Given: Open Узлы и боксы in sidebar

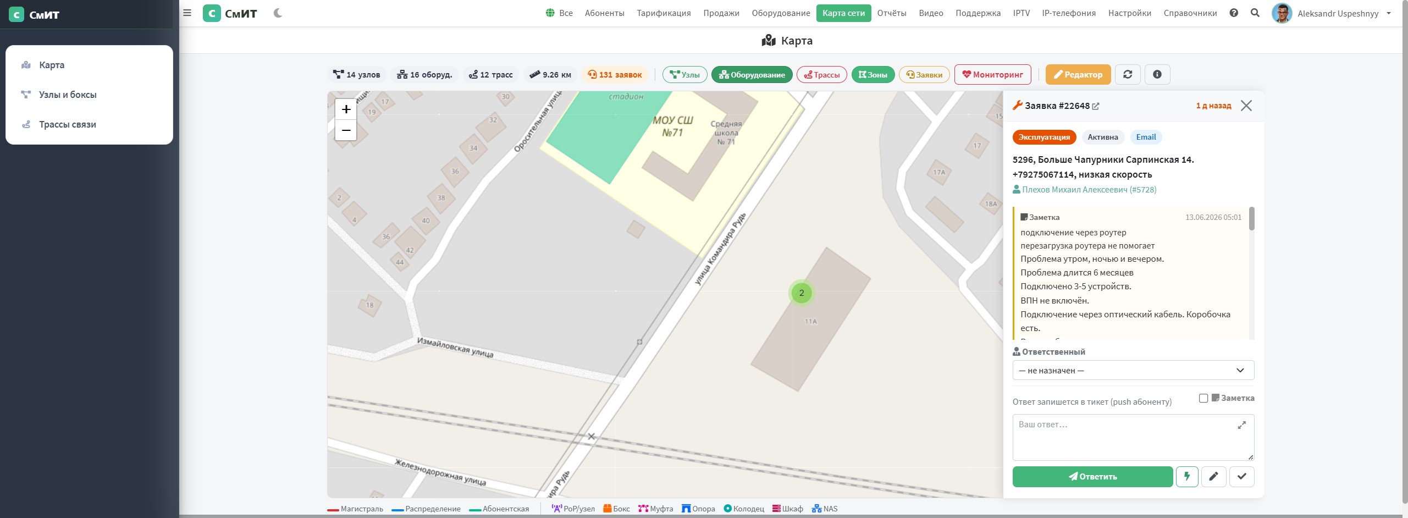Looking at the screenshot, I should (x=89, y=95).
